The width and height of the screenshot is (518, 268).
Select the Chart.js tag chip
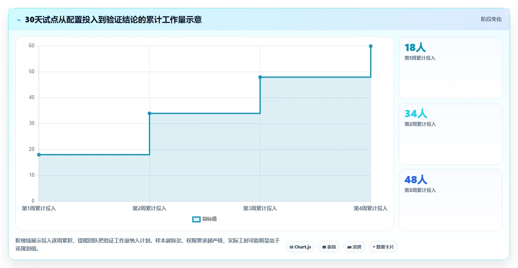(x=300, y=247)
